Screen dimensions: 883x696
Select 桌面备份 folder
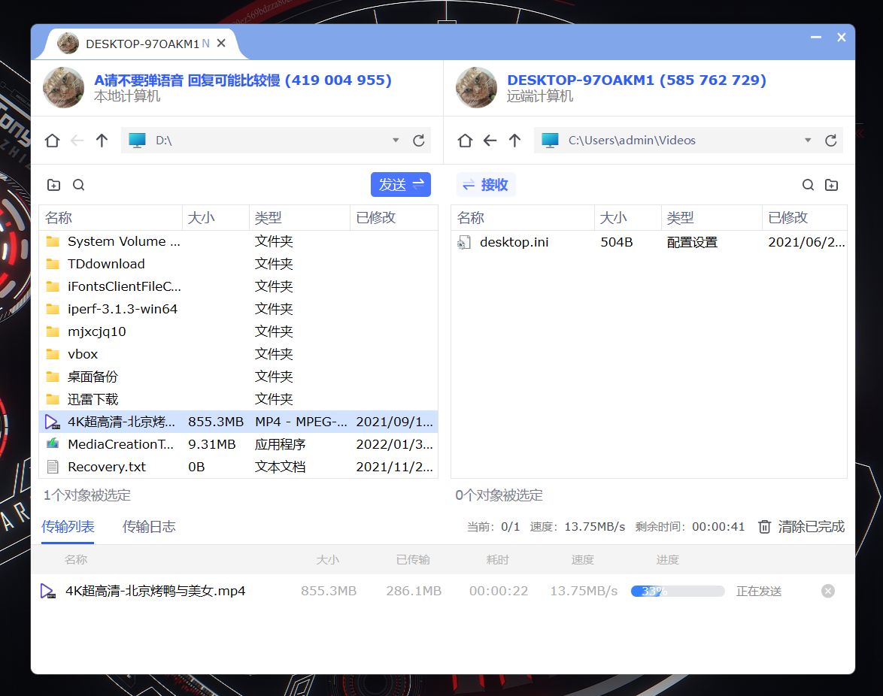pyautogui.click(x=238, y=377)
